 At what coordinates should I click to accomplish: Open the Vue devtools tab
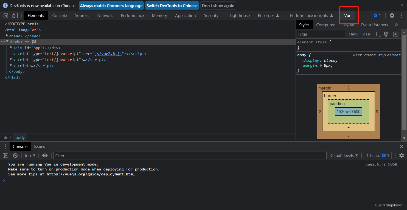pos(348,16)
